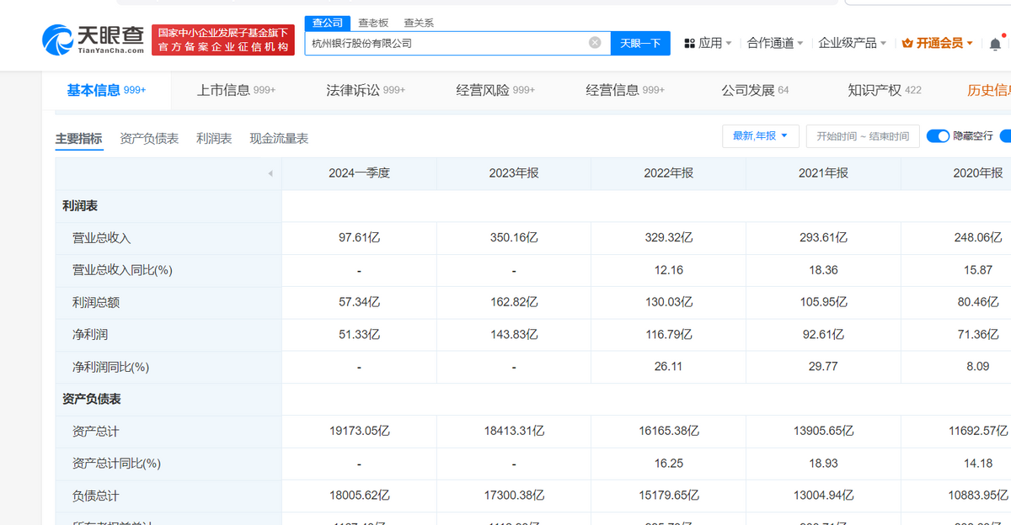Screen dimensions: 1011x525
Task: Click the company name search input
Action: point(447,43)
